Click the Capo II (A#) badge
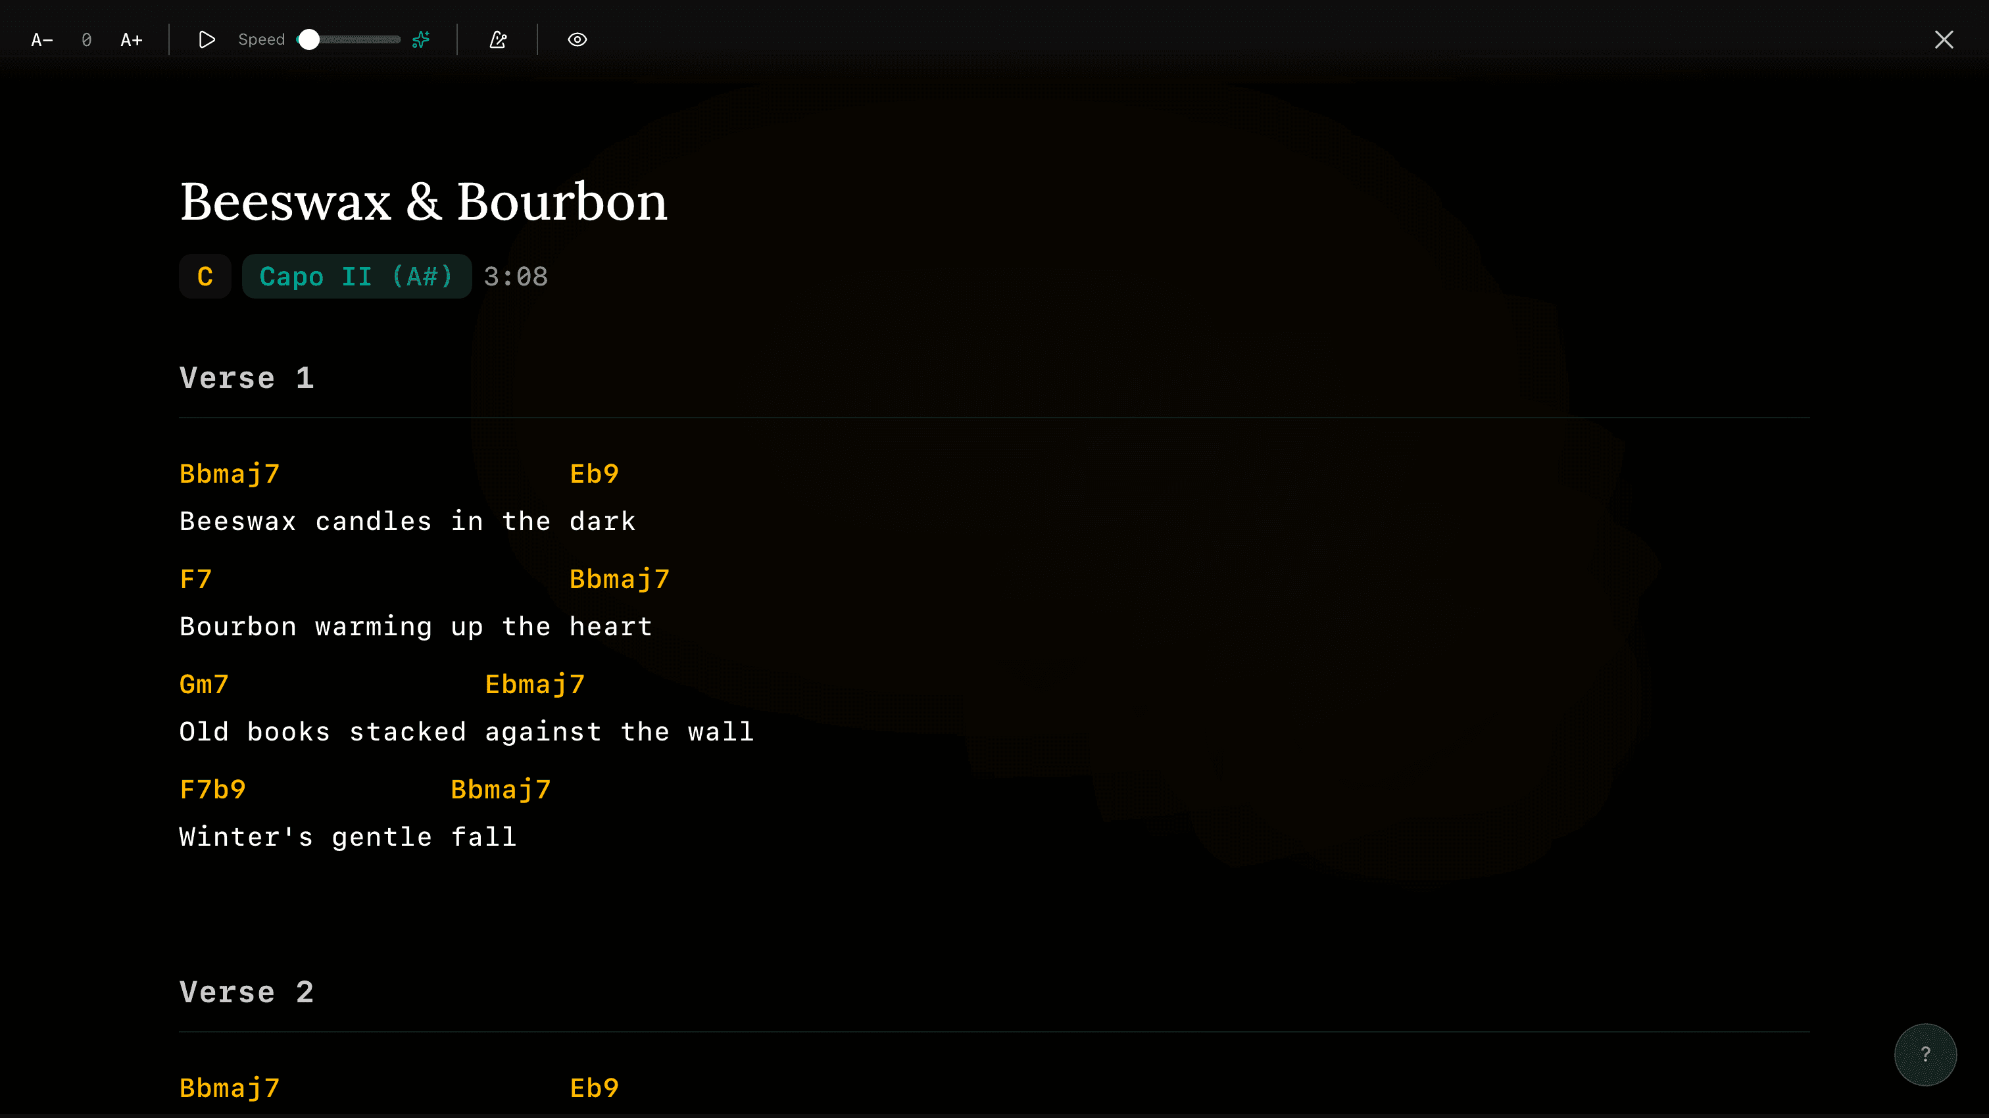The image size is (1989, 1118). [356, 276]
